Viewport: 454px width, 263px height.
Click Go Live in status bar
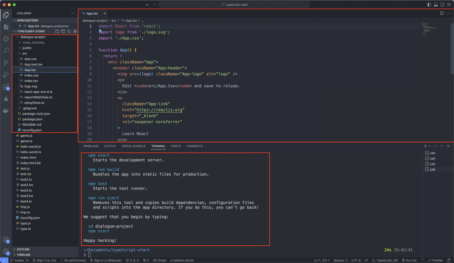409,260
